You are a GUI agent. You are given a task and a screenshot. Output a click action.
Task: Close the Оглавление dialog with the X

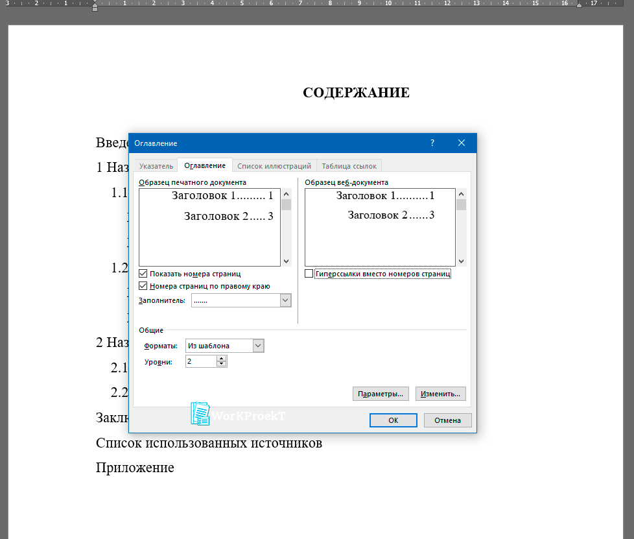462,143
